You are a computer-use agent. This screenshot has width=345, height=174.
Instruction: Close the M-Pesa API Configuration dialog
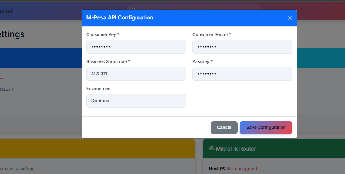point(290,18)
